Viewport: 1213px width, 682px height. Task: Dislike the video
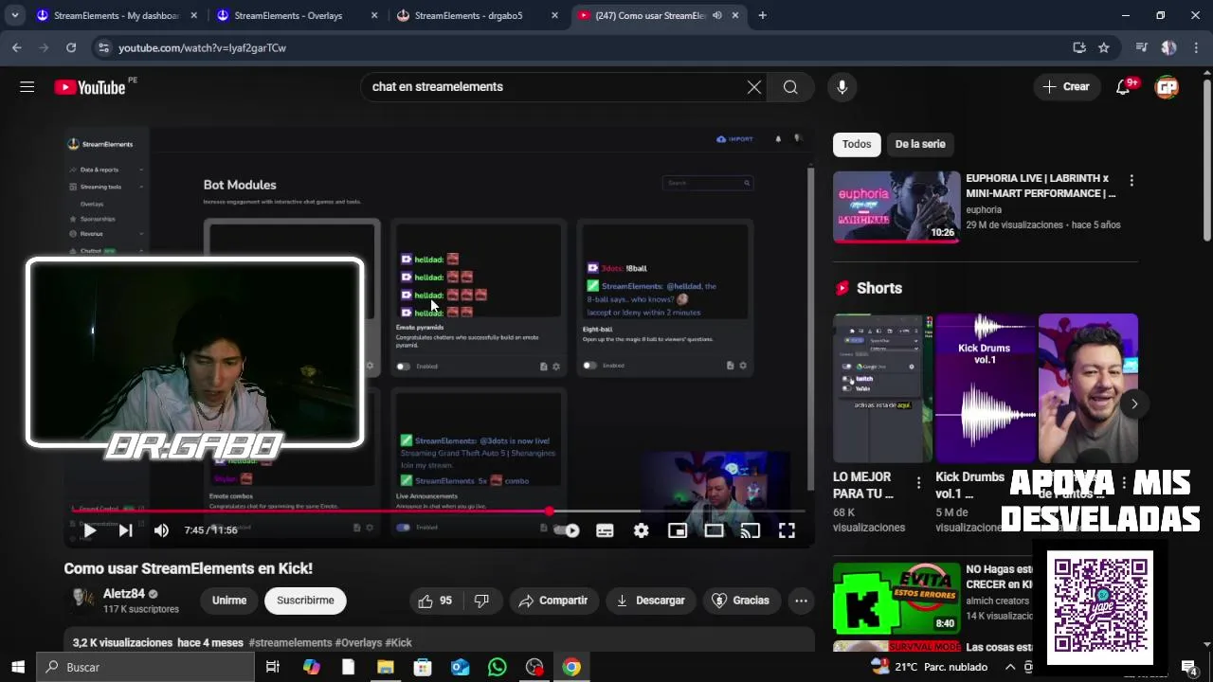pos(481,601)
